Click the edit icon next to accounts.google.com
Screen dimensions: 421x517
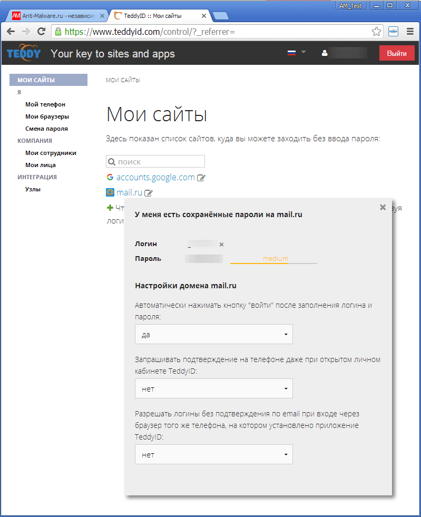201,178
